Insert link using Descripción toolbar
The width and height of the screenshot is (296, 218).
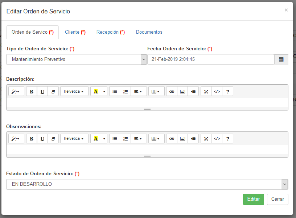[172, 92]
